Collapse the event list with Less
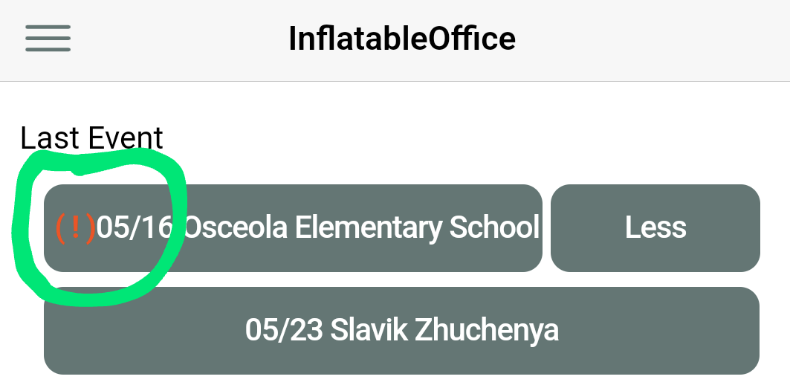This screenshot has width=790, height=388. click(x=655, y=228)
